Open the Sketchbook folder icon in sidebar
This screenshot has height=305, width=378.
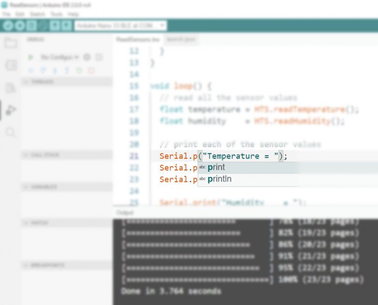coord(11,43)
